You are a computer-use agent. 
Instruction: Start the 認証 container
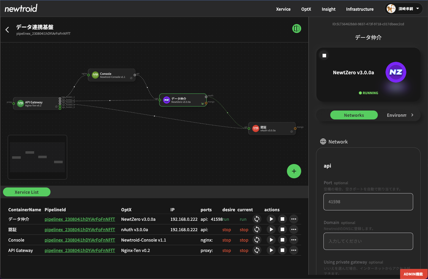(x=271, y=229)
